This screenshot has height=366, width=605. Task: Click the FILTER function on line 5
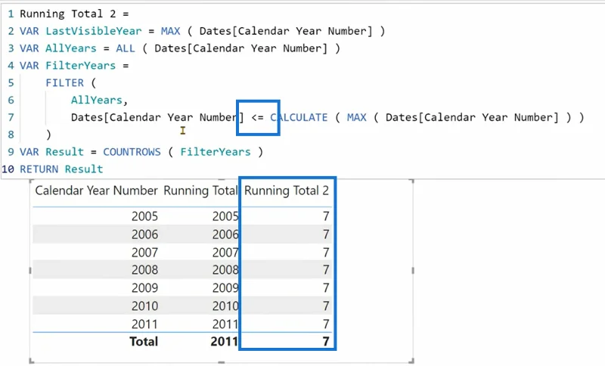64,83
